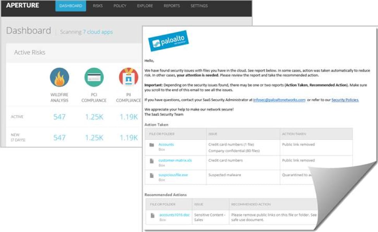Go to the Policy tab
This screenshot has width=378, height=232.
(120, 6)
